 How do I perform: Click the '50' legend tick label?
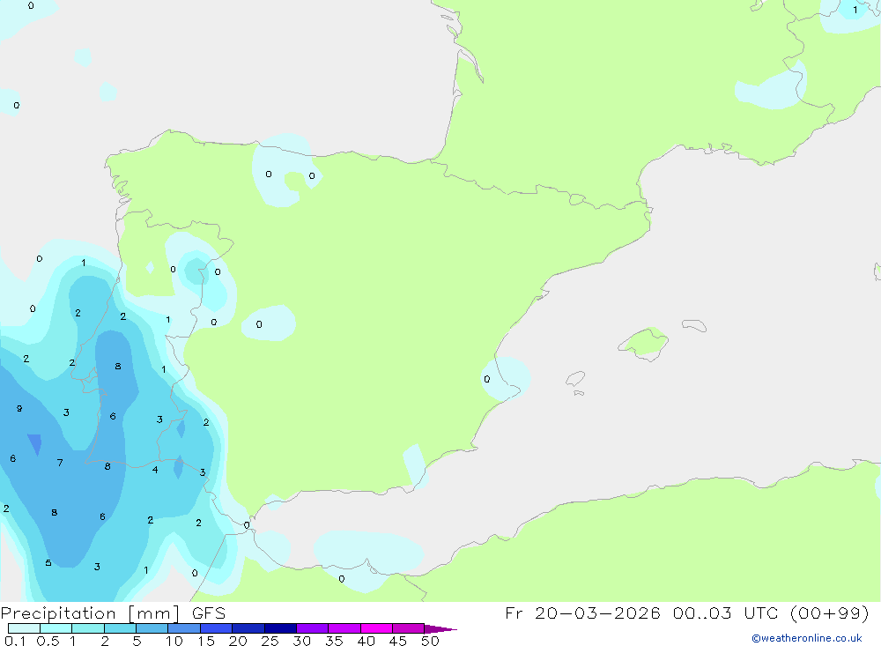(431, 641)
